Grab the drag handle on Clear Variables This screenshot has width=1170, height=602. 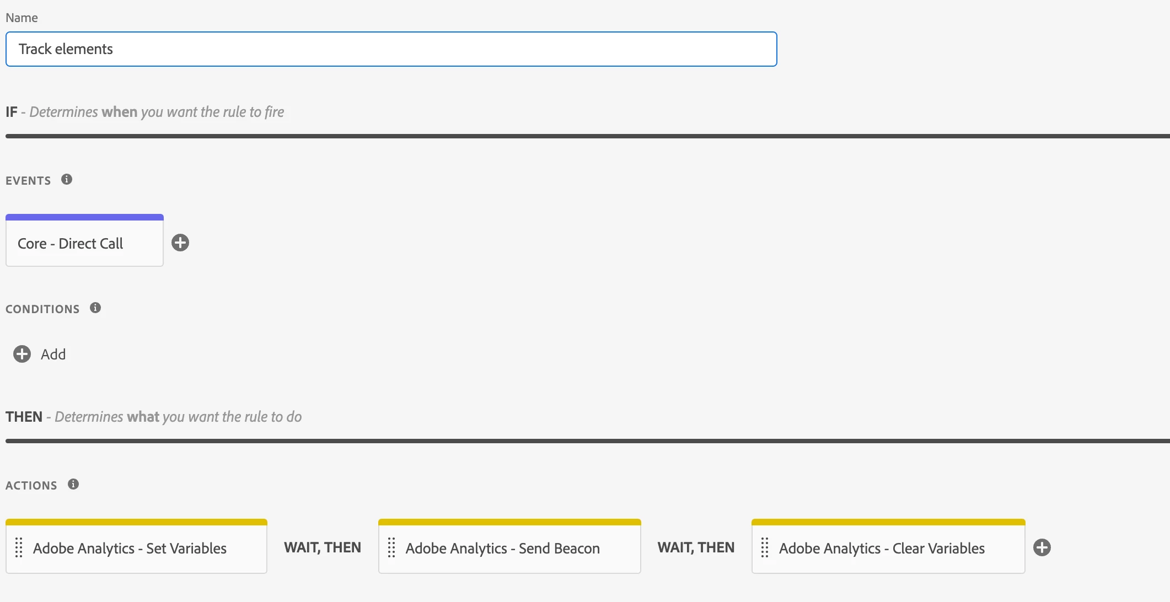click(x=765, y=548)
